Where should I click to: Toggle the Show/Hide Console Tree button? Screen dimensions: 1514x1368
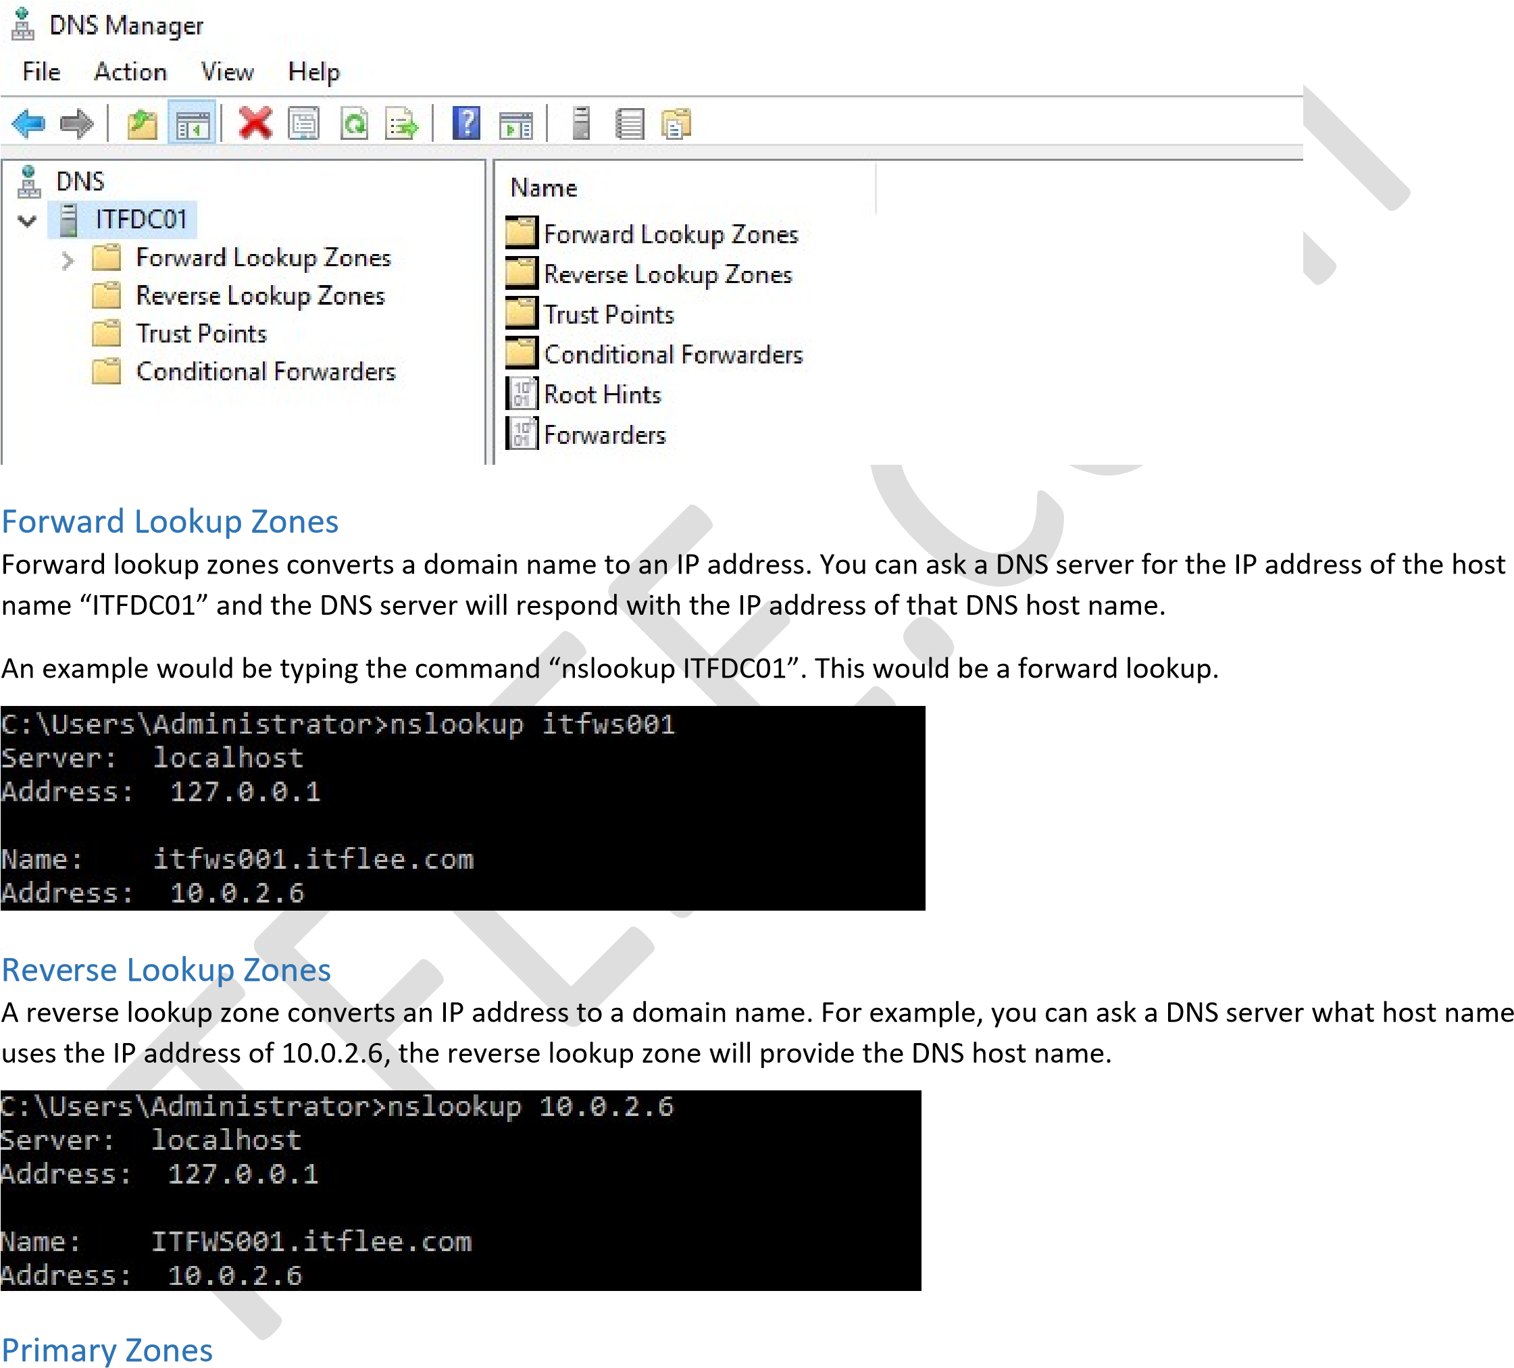tap(193, 124)
